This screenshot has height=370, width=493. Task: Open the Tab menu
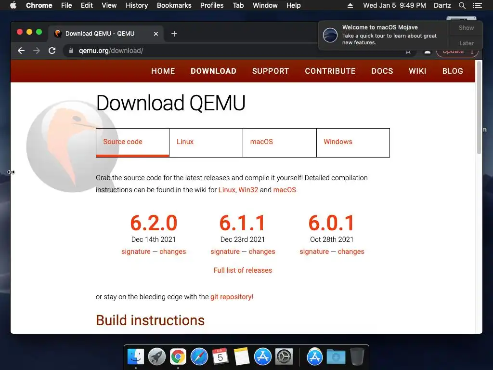238,5
